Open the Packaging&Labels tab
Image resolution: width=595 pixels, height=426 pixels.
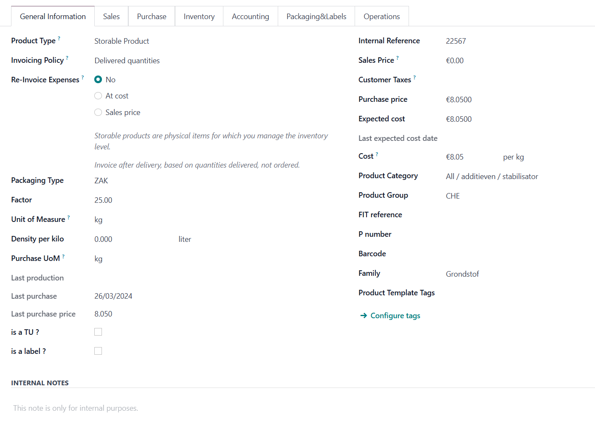coord(316,17)
